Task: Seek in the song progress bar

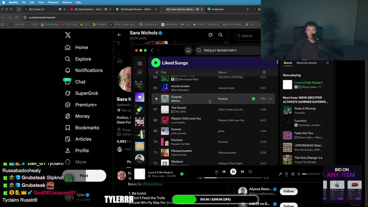Action: [233, 178]
